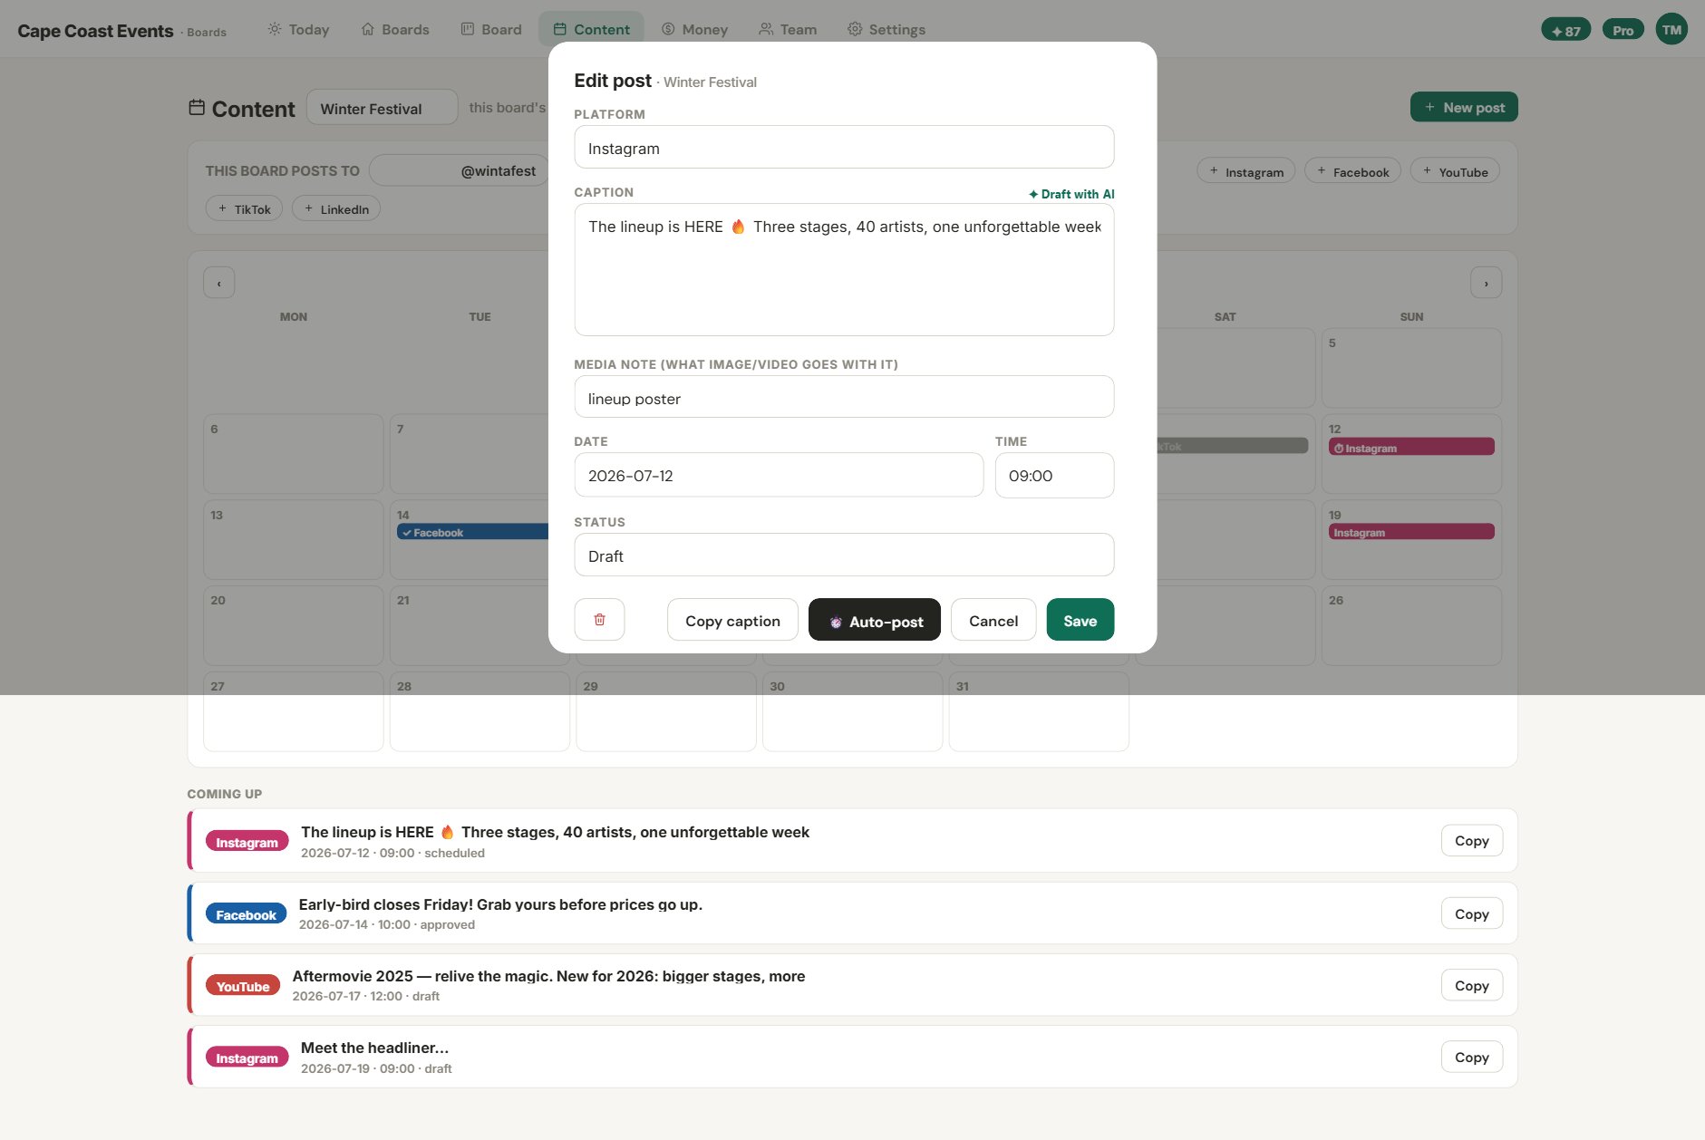The width and height of the screenshot is (1705, 1140).
Task: Click the 87 credits badge
Action: click(x=1565, y=30)
